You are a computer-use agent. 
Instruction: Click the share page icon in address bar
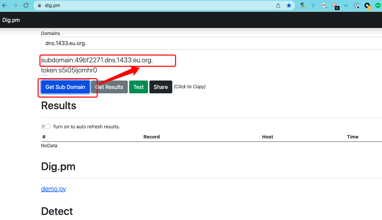point(278,5)
